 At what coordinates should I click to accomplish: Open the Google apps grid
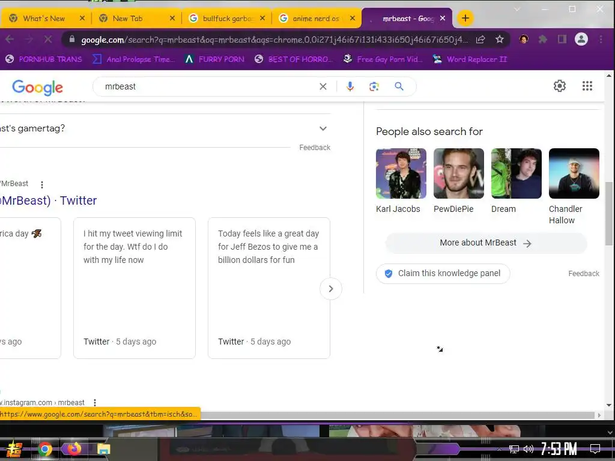(587, 86)
